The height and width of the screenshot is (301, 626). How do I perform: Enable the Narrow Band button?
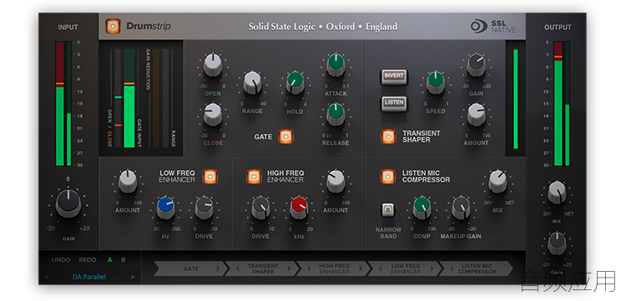pyautogui.click(x=387, y=210)
